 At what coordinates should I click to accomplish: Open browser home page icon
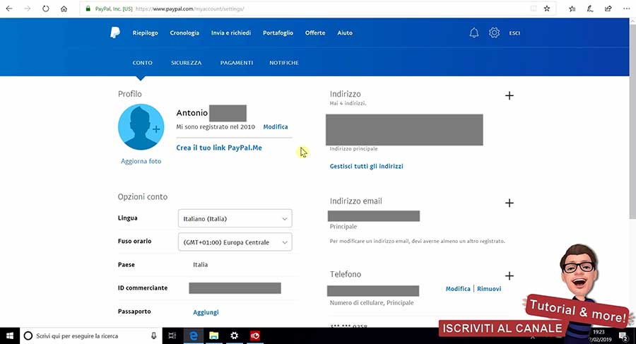click(64, 8)
